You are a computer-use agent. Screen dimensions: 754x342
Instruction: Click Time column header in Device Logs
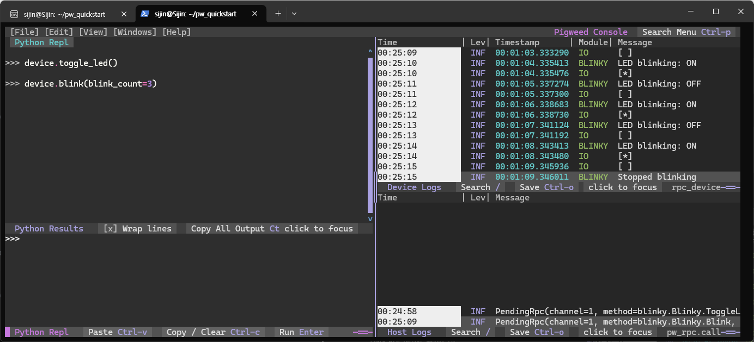387,42
